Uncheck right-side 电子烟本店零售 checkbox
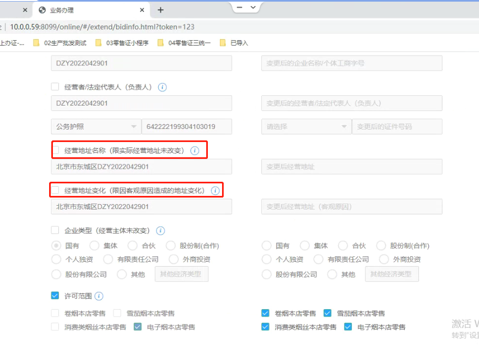The width and height of the screenshot is (479, 345). pyautogui.click(x=348, y=326)
